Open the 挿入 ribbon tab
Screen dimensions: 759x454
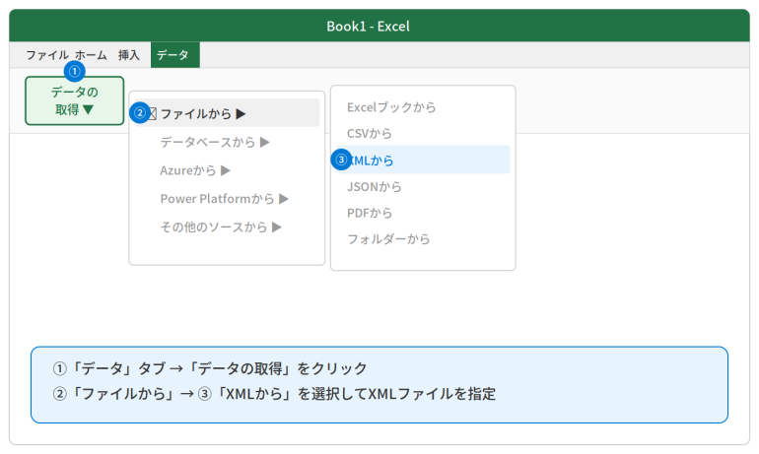(x=129, y=55)
